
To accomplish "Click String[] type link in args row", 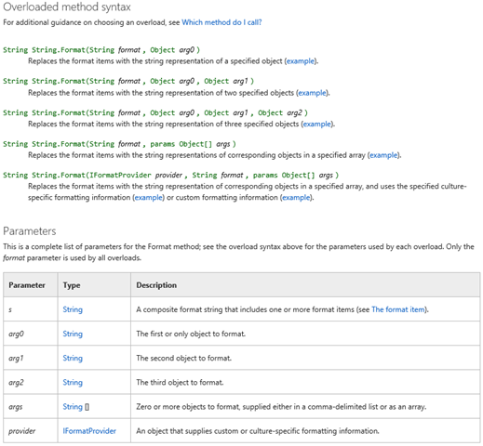I will tap(75, 406).
